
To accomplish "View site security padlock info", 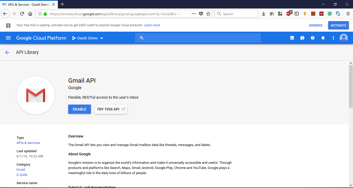I will (45, 14).
